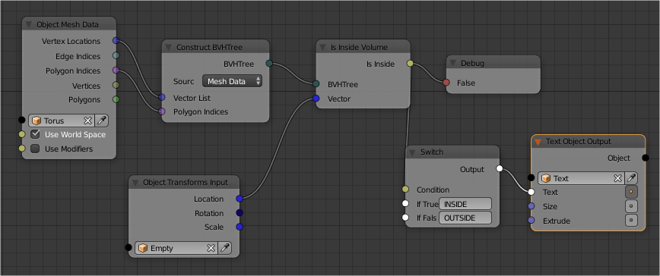Clear the Text object field
The image size is (660, 276).
[617, 178]
